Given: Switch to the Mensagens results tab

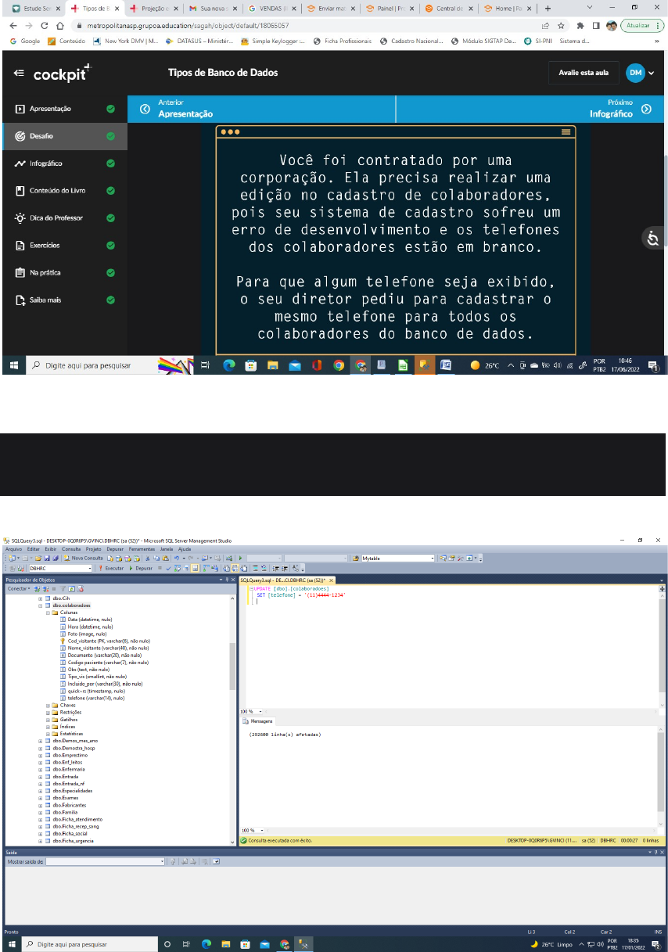Looking at the screenshot, I should pyautogui.click(x=260, y=721).
